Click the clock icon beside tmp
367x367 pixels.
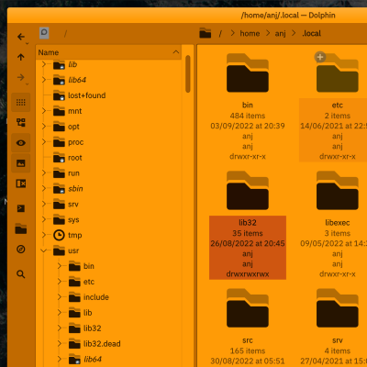(x=59, y=235)
